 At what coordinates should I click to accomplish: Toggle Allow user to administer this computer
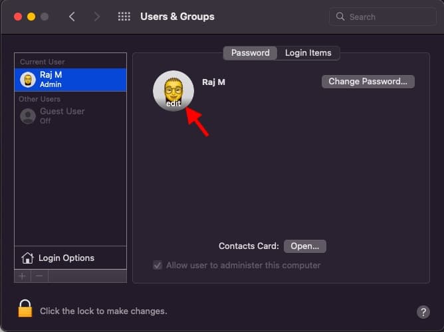158,265
